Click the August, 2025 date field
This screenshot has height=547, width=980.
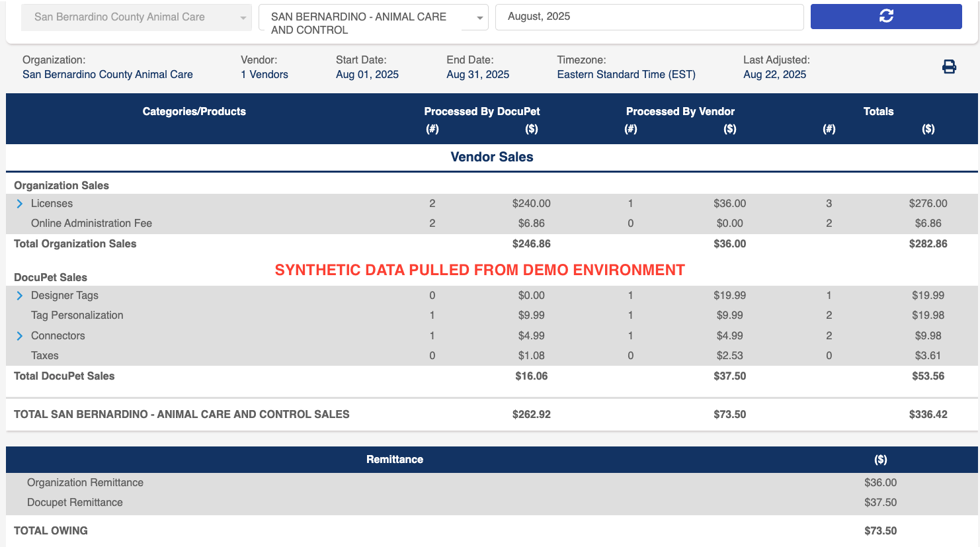[x=649, y=17]
